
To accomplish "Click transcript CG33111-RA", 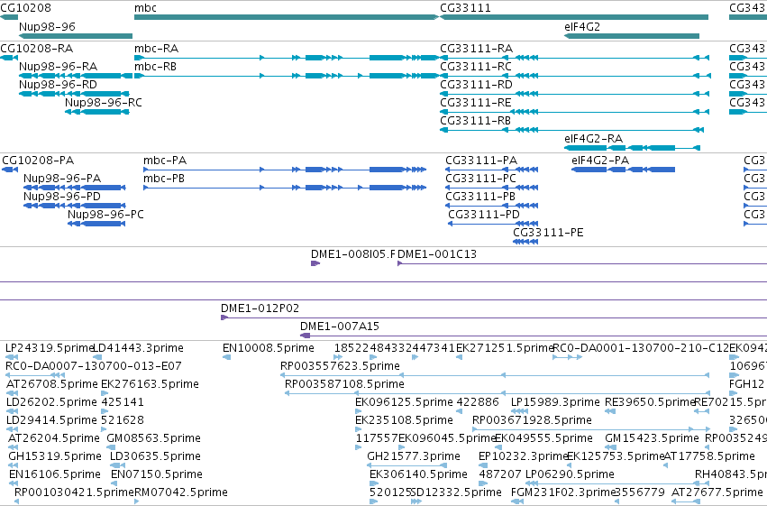I will pos(574,58).
